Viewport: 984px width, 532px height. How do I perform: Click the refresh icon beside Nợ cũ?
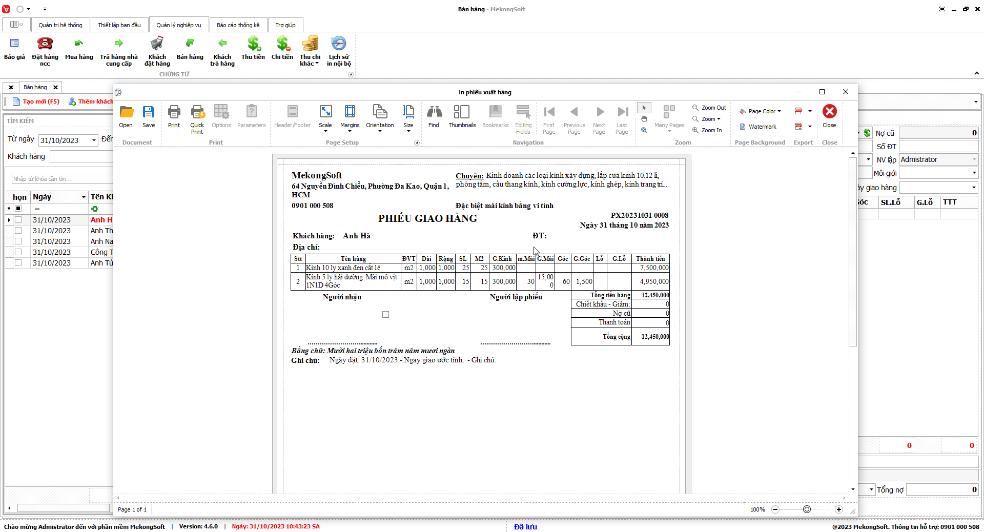click(x=867, y=133)
